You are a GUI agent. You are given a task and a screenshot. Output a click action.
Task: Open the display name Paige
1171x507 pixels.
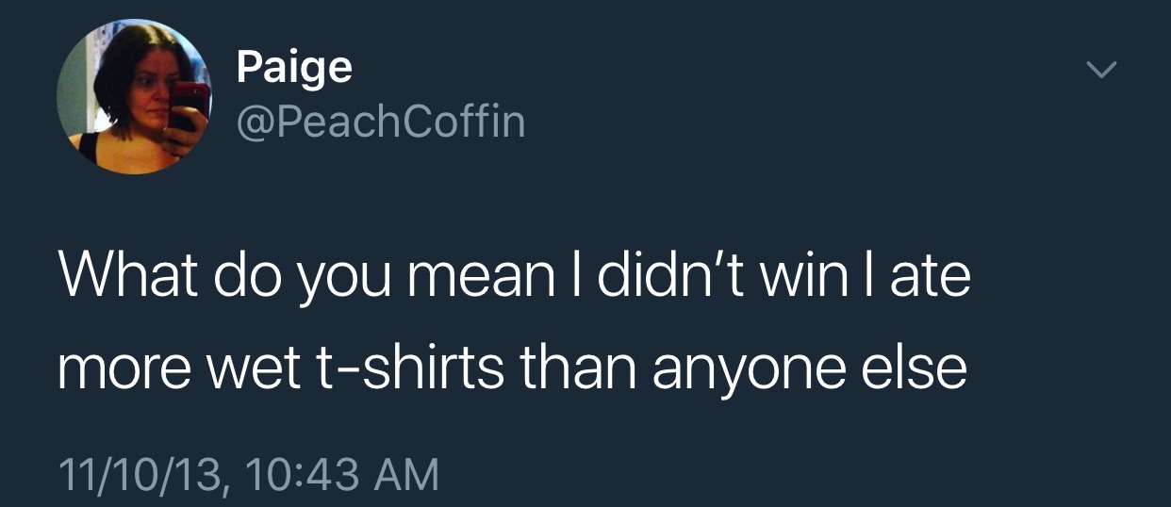click(x=294, y=68)
